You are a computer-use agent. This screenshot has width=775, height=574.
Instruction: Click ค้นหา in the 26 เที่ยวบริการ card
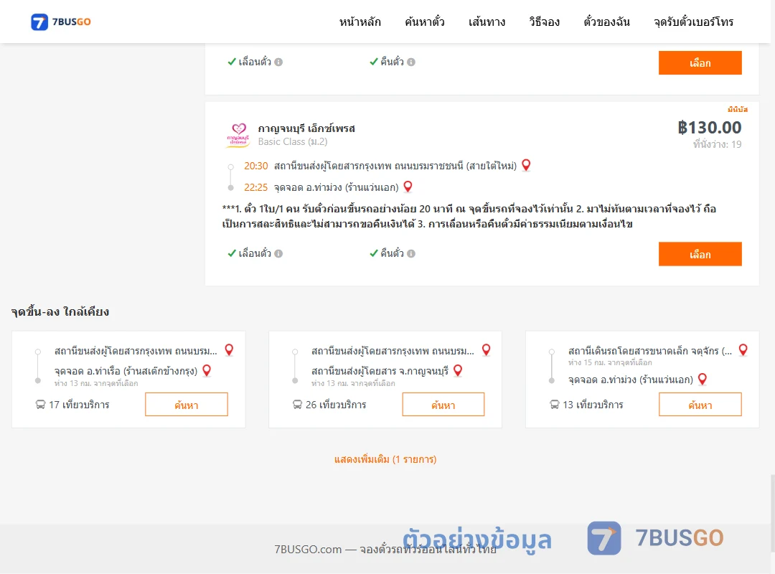pyautogui.click(x=443, y=405)
